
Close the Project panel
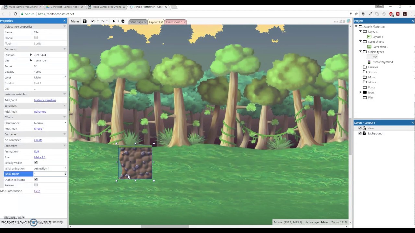413,21
